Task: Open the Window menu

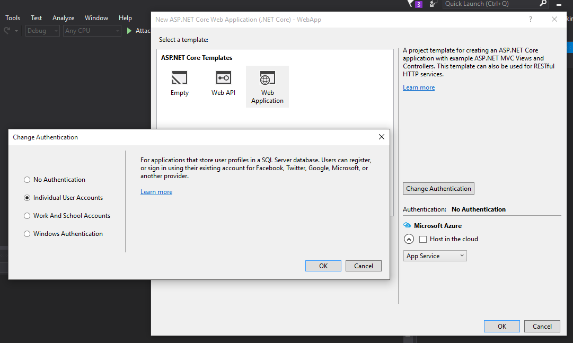Action: coord(96,18)
